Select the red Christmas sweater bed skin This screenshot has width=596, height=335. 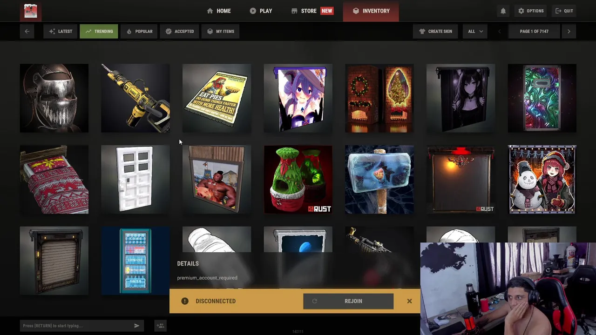pos(54,180)
